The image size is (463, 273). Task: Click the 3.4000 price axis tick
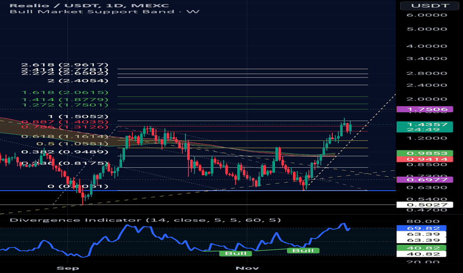(x=427, y=59)
